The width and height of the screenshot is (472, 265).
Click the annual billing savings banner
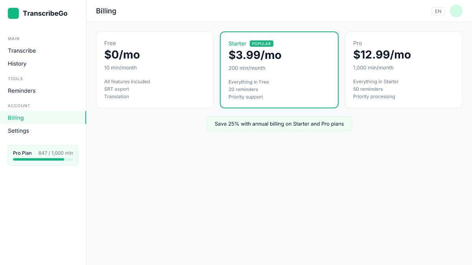279,123
